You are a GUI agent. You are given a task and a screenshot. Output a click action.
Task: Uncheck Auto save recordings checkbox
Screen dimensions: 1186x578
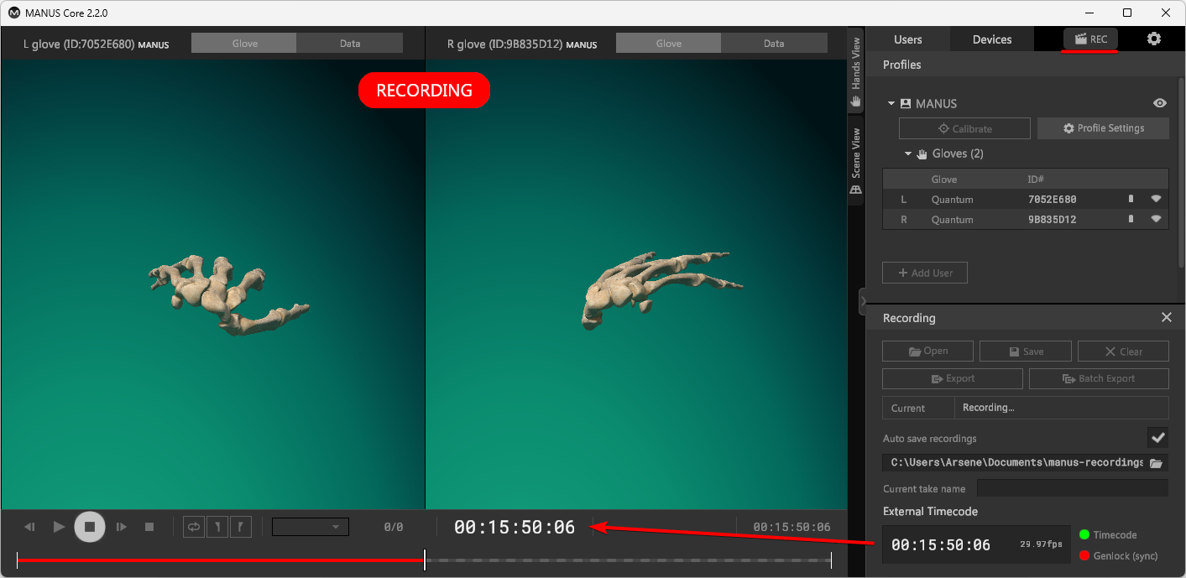pyautogui.click(x=1157, y=438)
